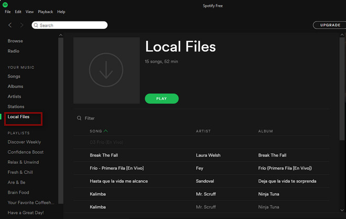Open Radio in the sidebar
The image size is (346, 219).
[x=14, y=51]
